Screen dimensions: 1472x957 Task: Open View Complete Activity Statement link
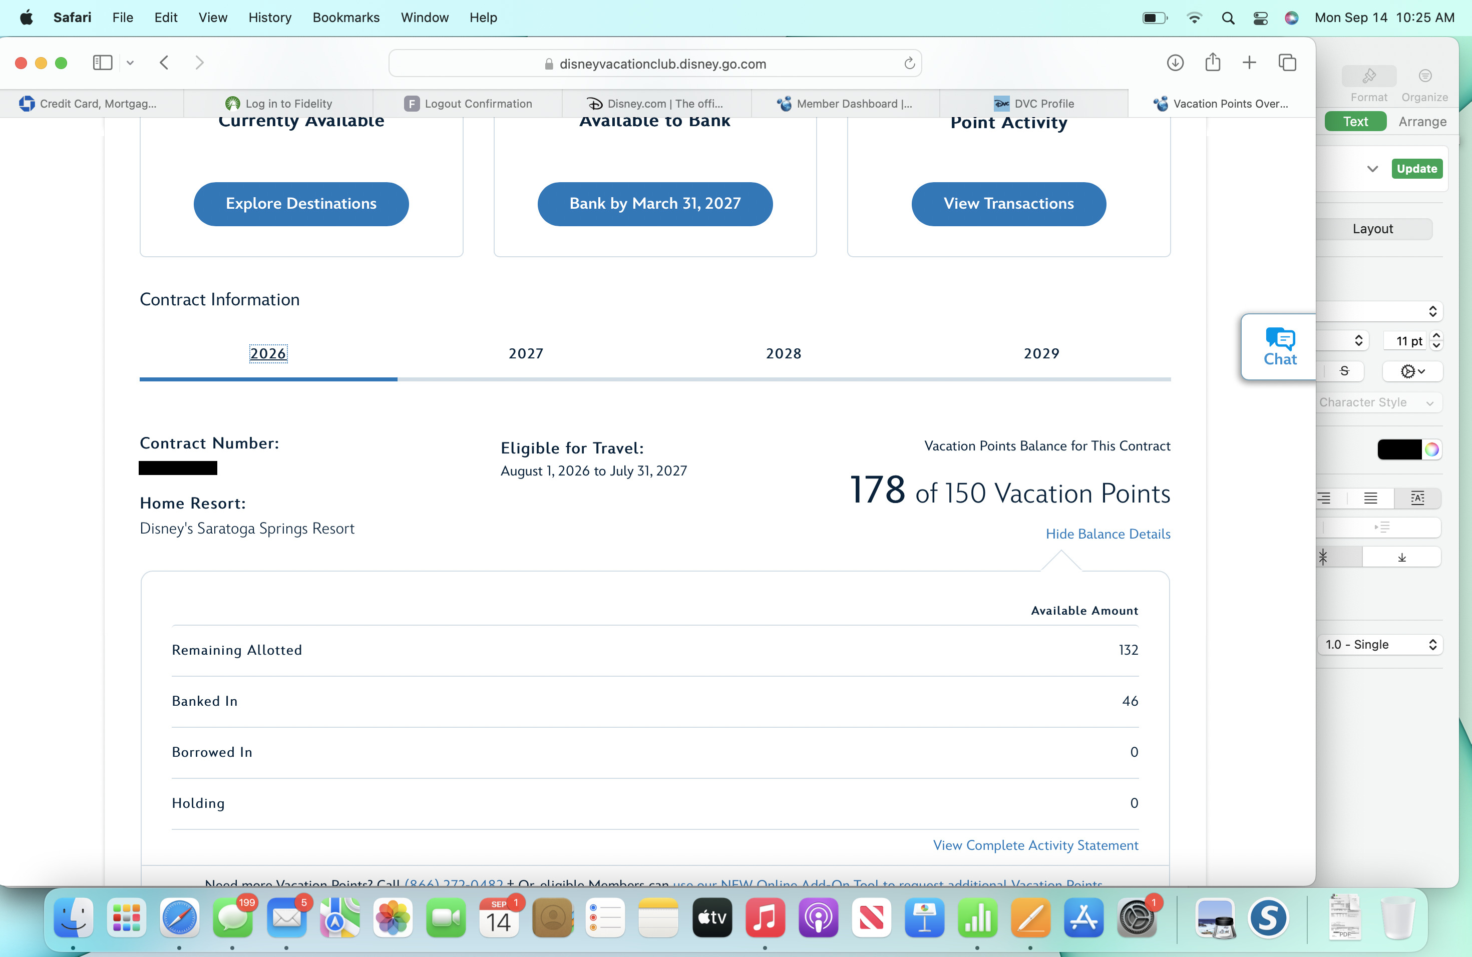pos(1035,846)
